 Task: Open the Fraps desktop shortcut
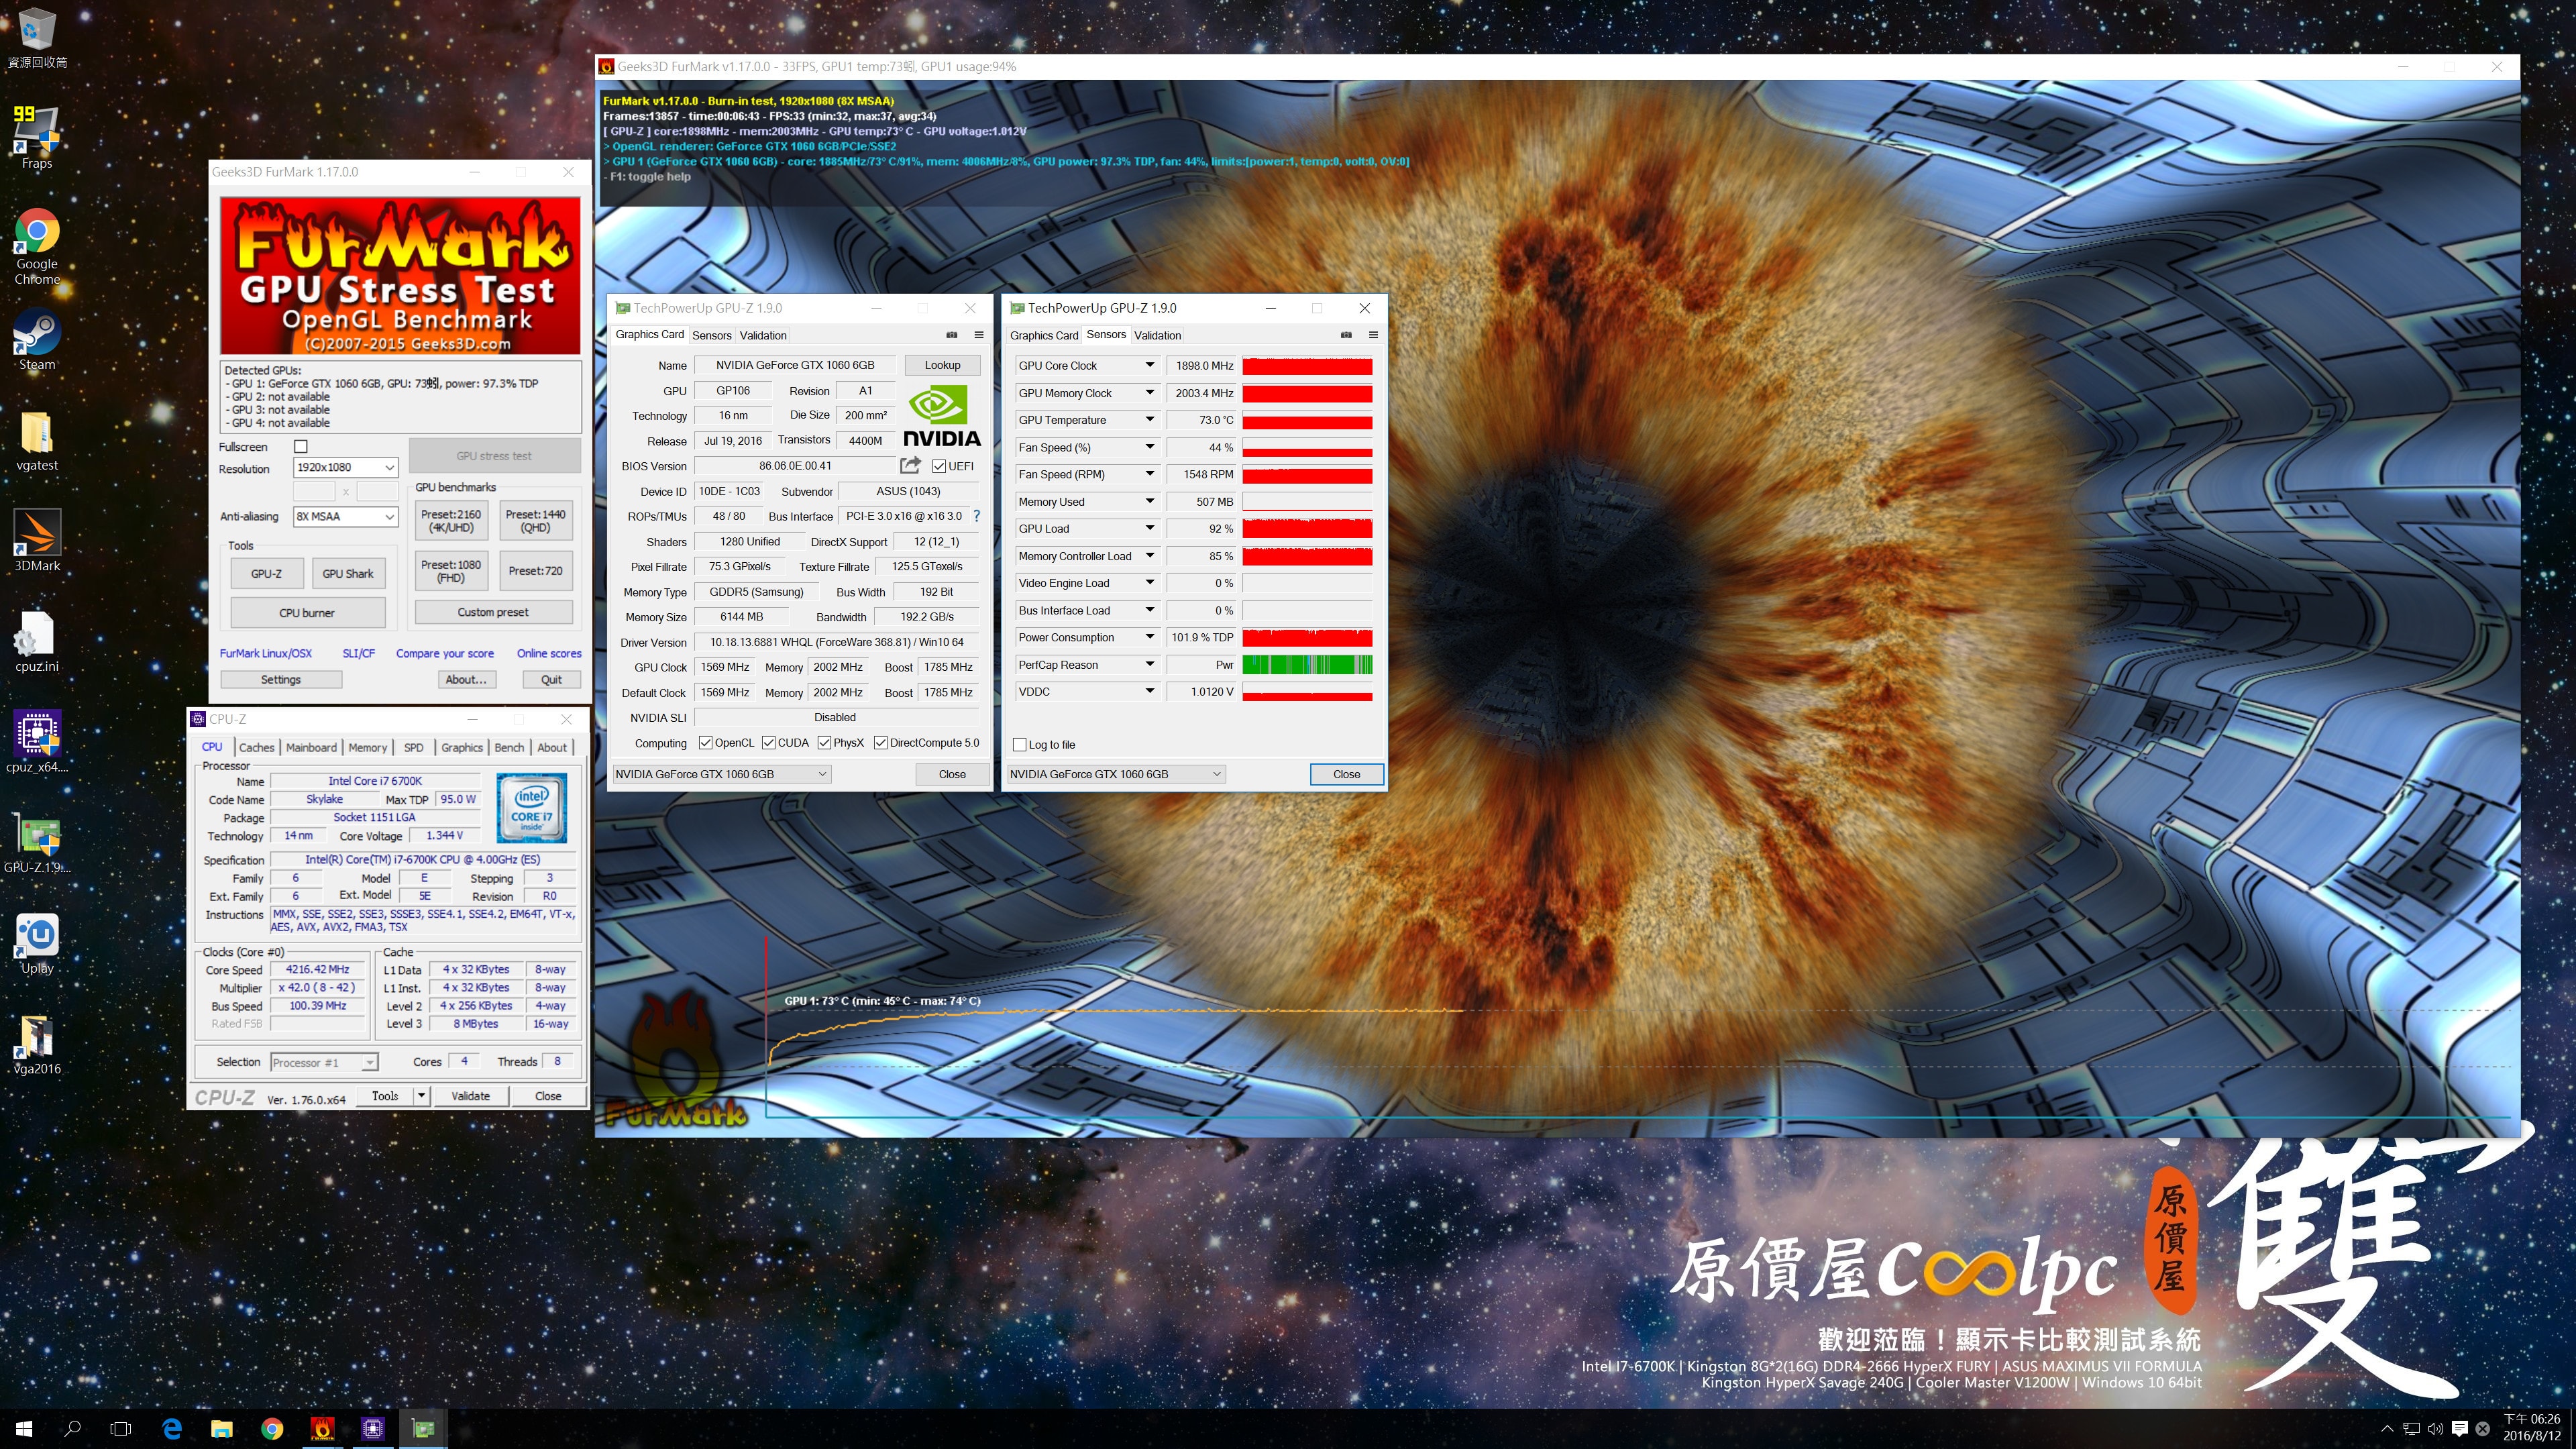[37, 137]
